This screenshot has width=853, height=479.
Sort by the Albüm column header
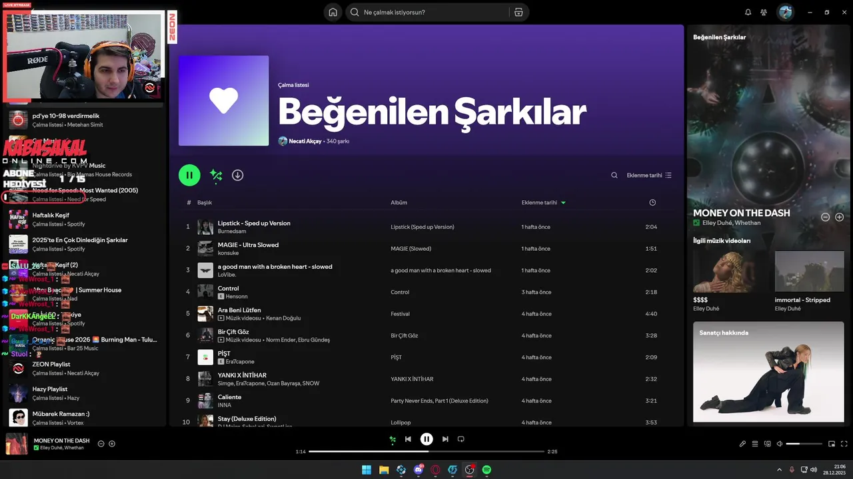tap(399, 202)
